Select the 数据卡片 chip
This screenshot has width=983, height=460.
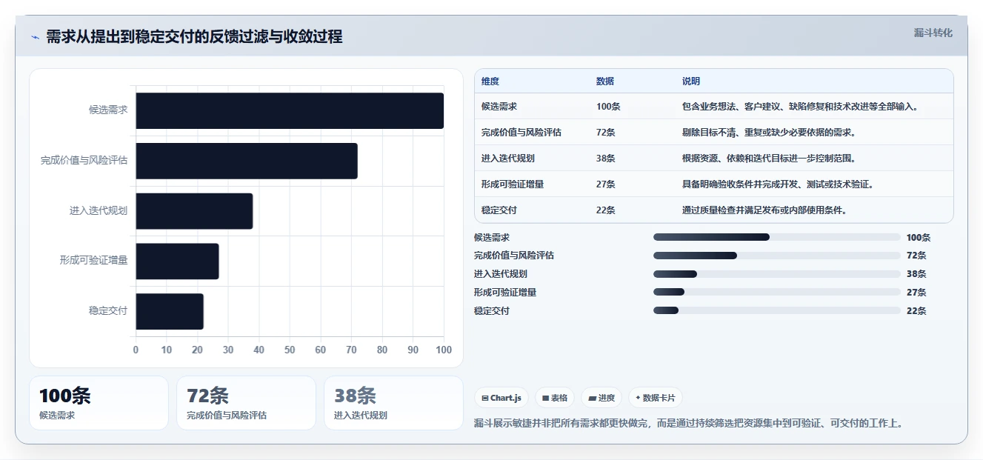(x=655, y=398)
